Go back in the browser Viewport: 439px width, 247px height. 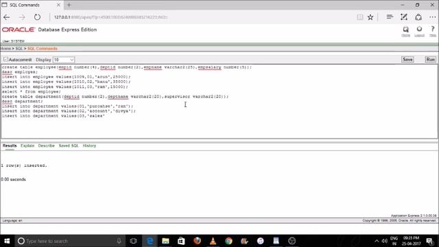pos(7,17)
